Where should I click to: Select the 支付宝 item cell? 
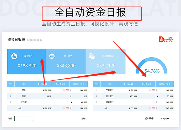point(24,102)
